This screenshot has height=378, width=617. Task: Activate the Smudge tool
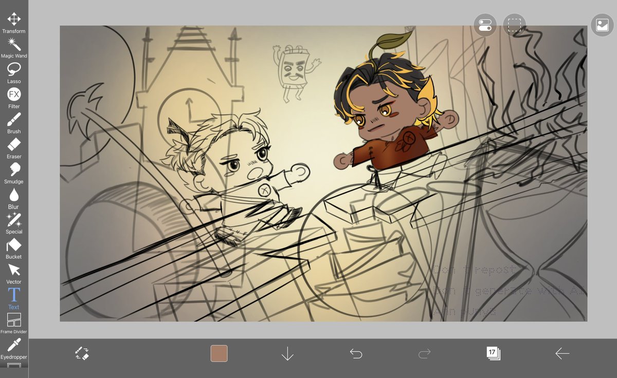[x=14, y=174]
